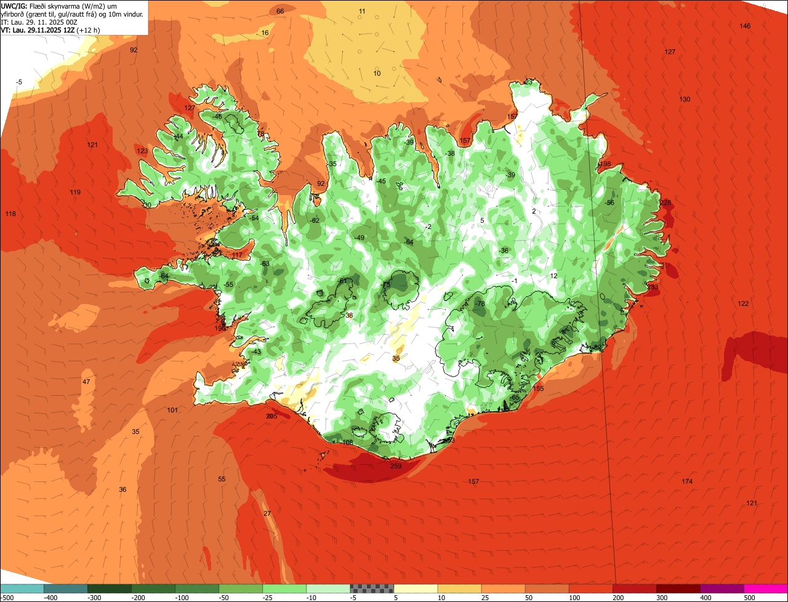This screenshot has width=788, height=602.
Task: Select the checkered swatch between -5 and 5
Action: [x=372, y=588]
